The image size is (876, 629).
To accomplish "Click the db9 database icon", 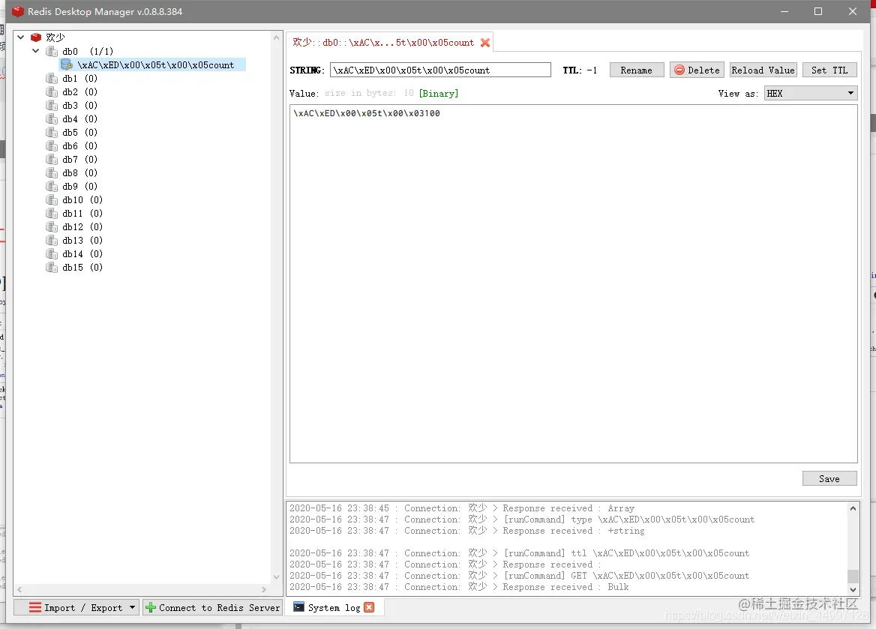I will (x=52, y=187).
